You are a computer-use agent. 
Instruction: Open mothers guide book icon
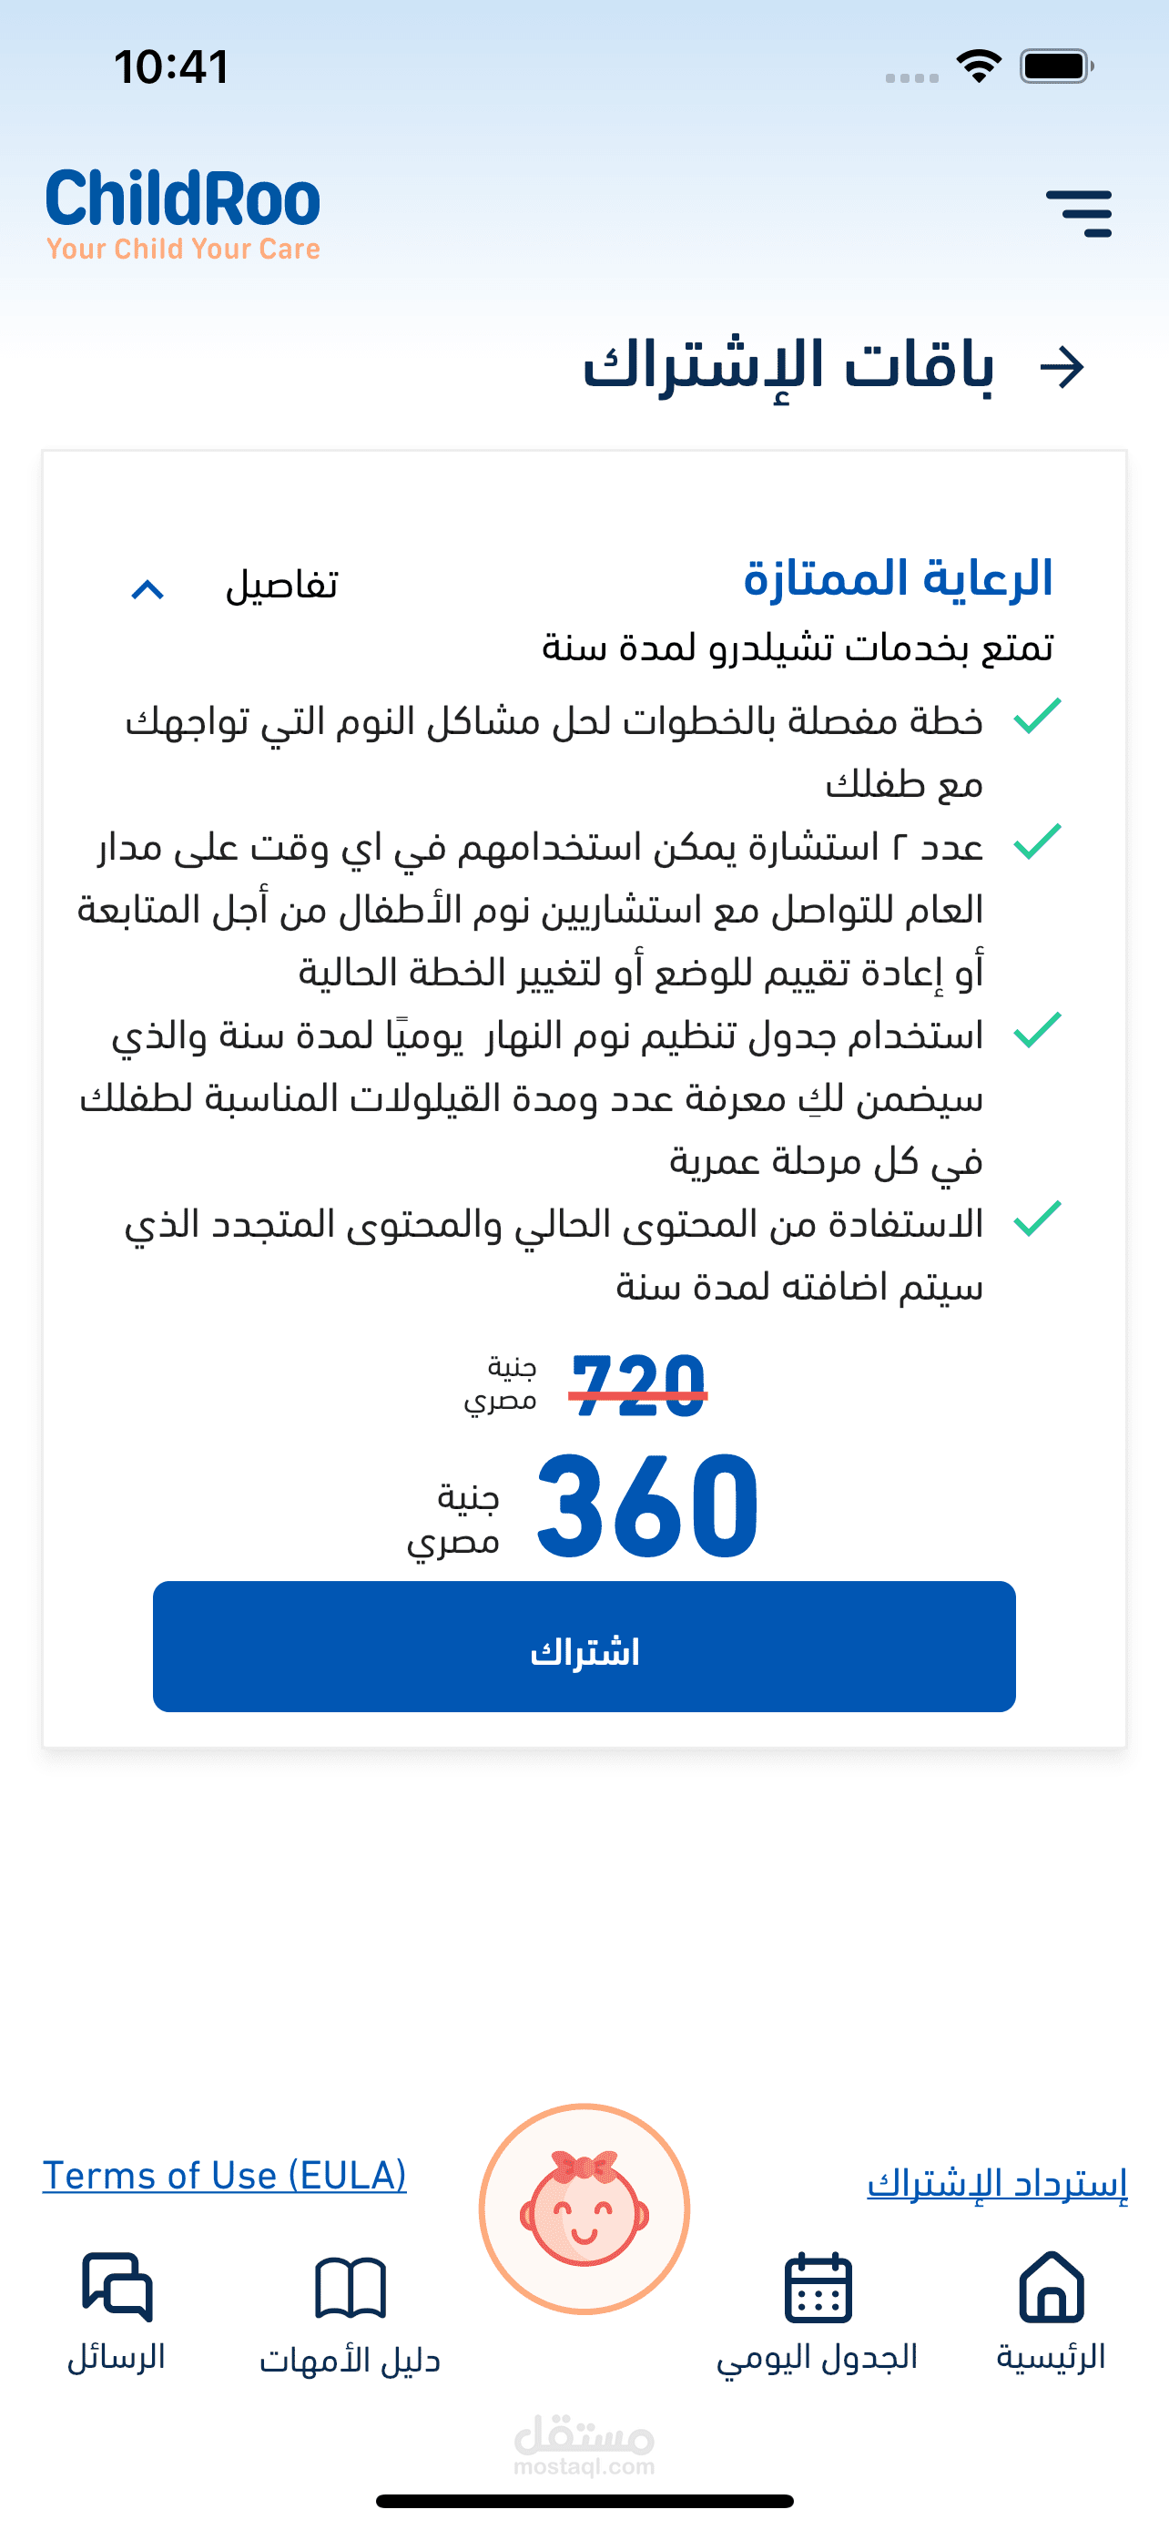pyautogui.click(x=351, y=2288)
